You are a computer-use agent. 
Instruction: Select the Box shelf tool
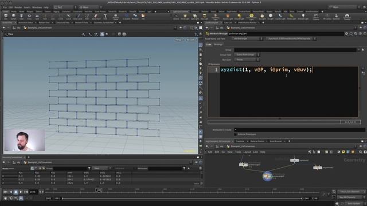click(x=6, y=17)
